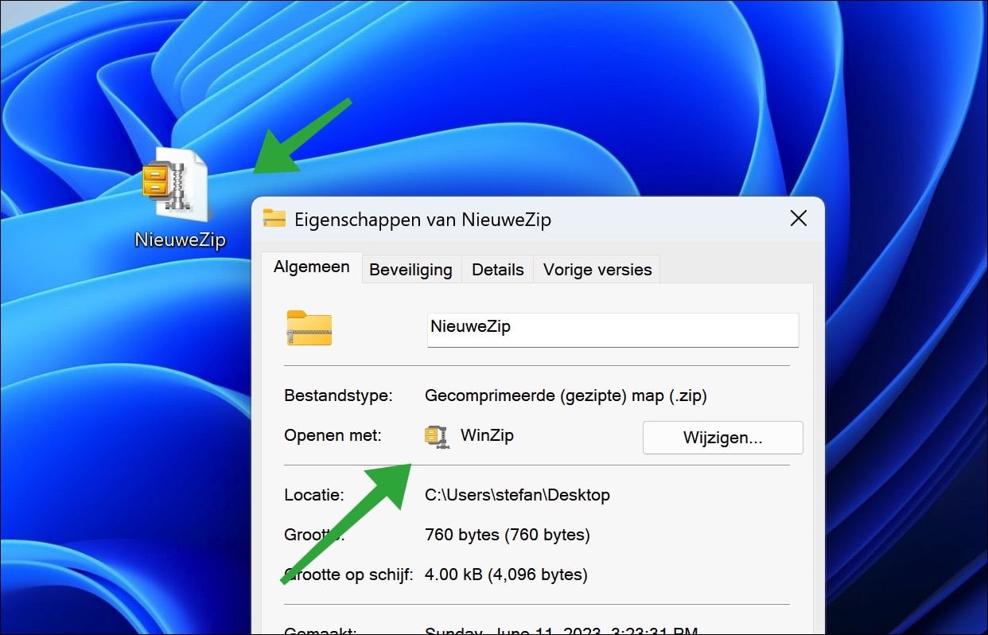This screenshot has height=635, width=988.
Task: Select the NieuweZip label under the desktop icon
Action: point(180,239)
